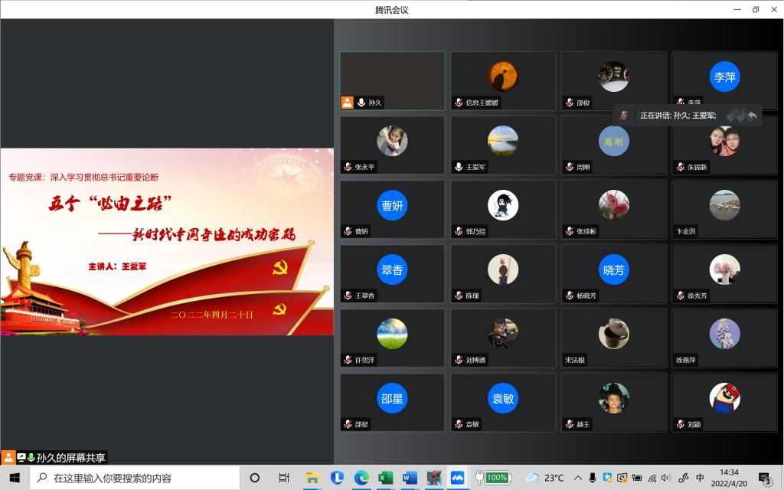Open Excel from the taskbar
The width and height of the screenshot is (784, 490).
(385, 478)
